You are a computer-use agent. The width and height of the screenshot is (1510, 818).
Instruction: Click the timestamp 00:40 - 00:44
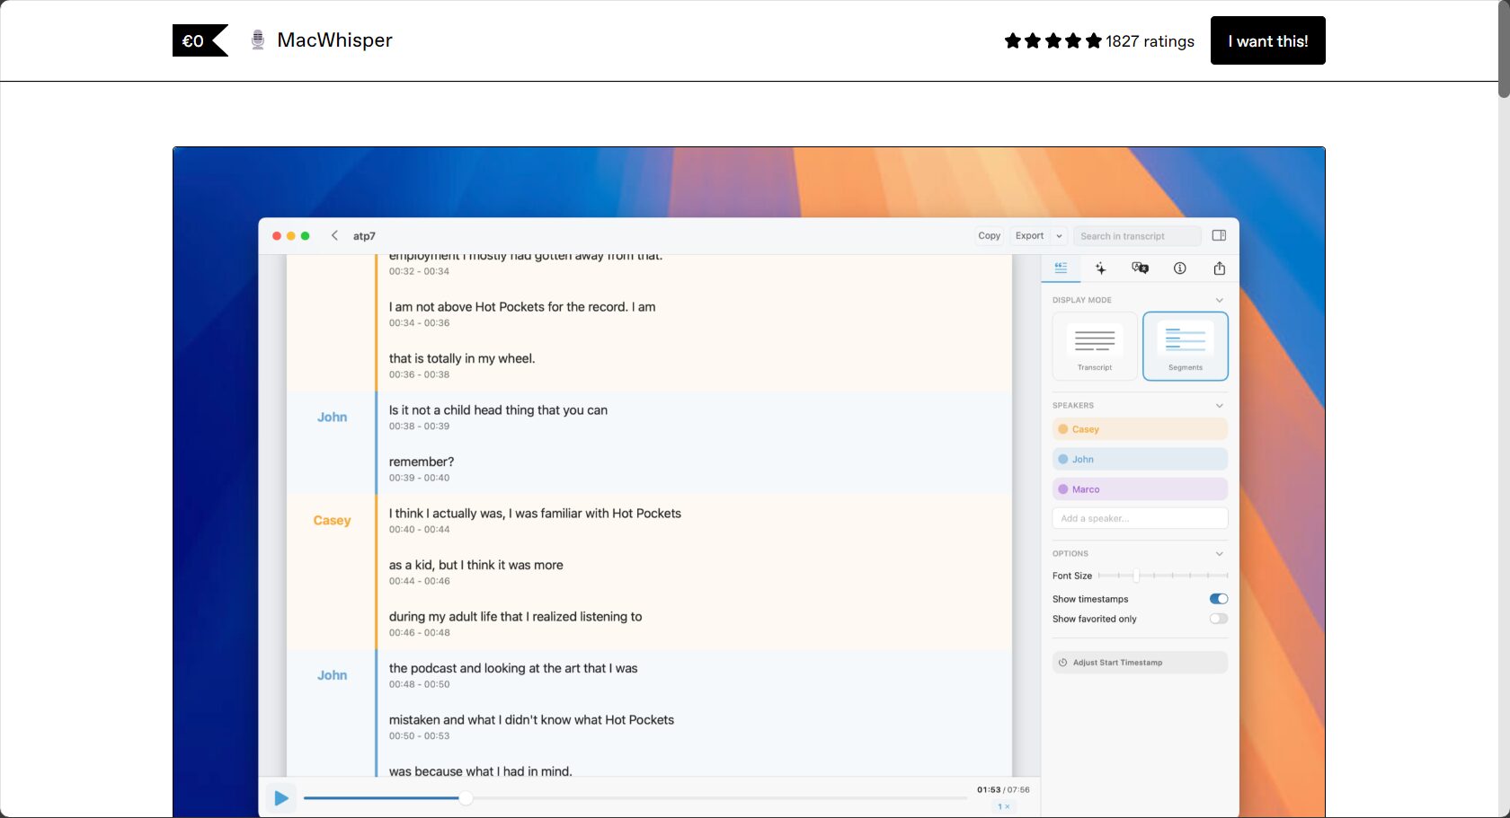[419, 530]
